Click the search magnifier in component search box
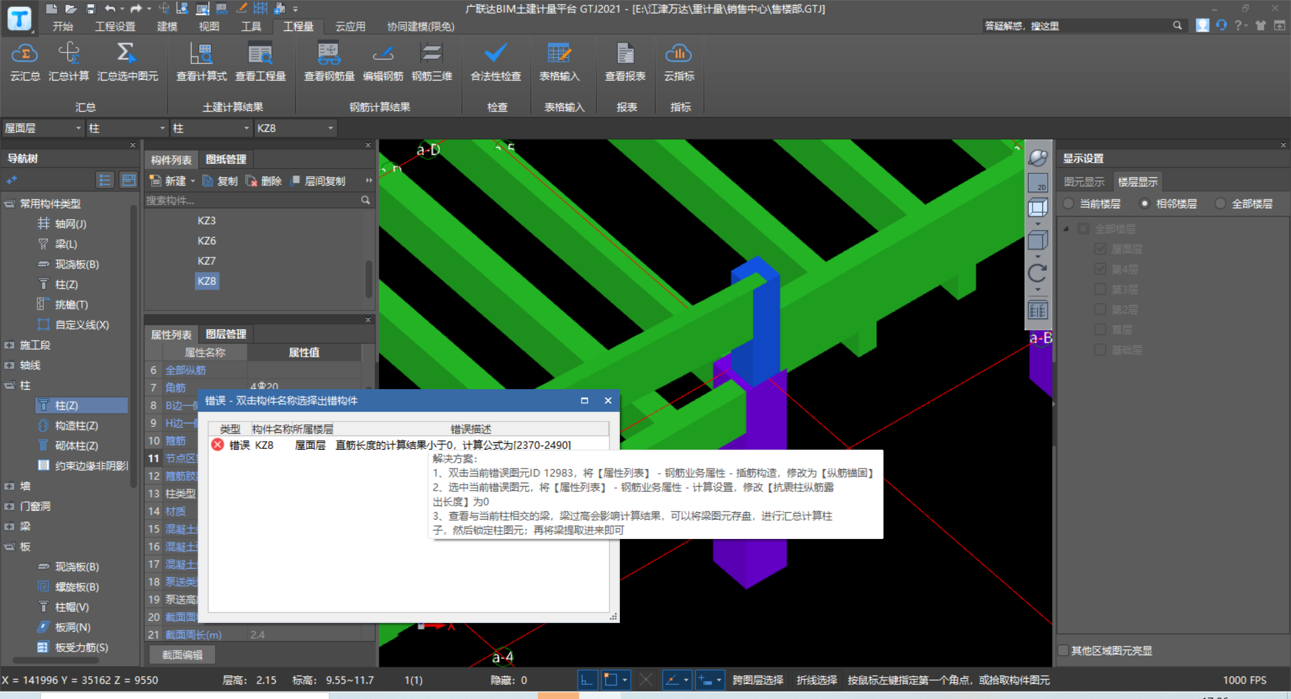This screenshot has width=1291, height=699. tap(365, 200)
